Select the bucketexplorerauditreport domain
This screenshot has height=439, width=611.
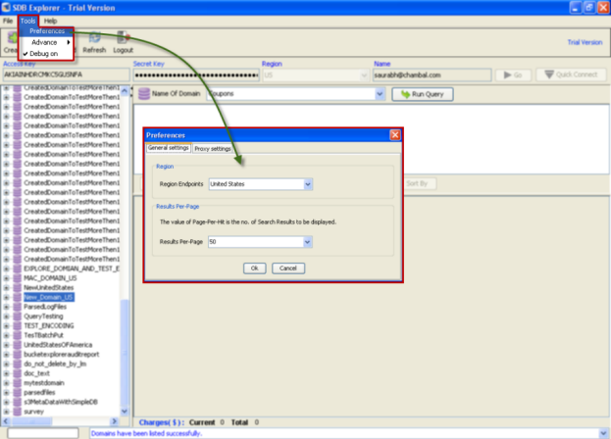(61, 354)
